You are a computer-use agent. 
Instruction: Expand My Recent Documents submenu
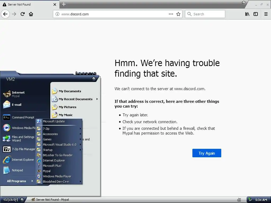pos(75,99)
